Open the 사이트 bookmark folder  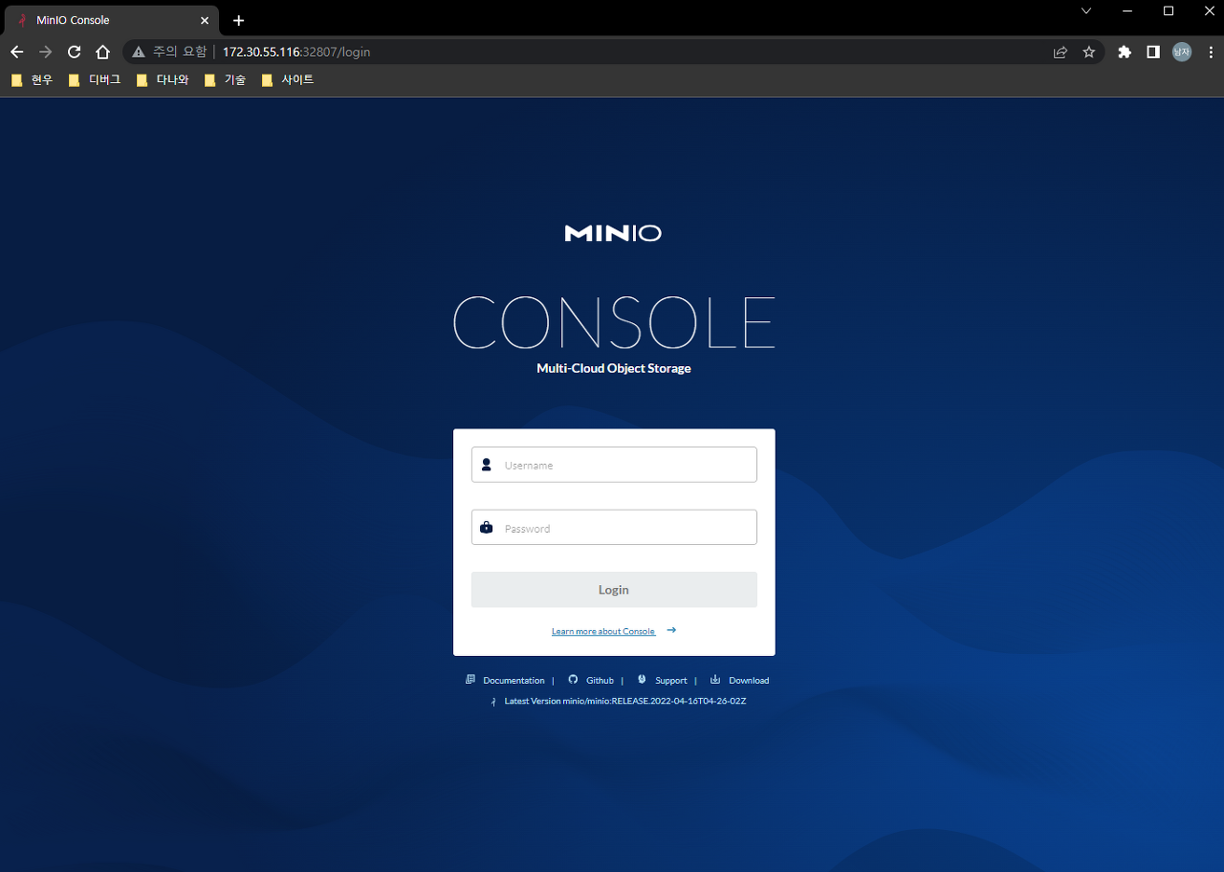[288, 80]
